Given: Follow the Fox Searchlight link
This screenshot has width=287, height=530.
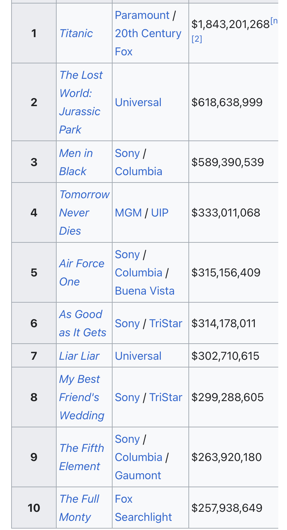Looking at the screenshot, I should [143, 508].
